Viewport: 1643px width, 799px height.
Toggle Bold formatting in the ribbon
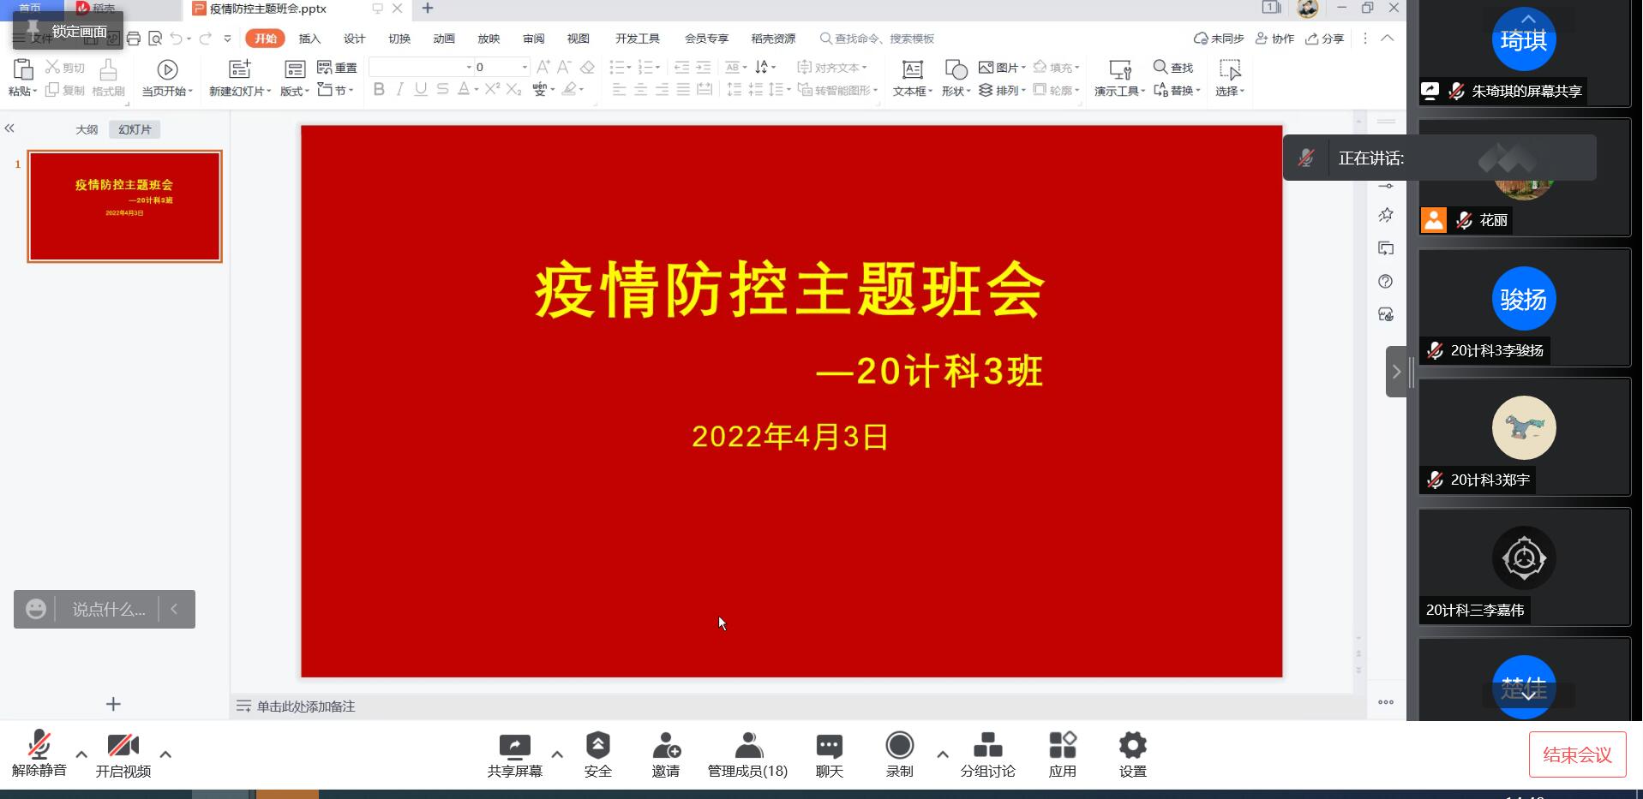[x=379, y=90]
